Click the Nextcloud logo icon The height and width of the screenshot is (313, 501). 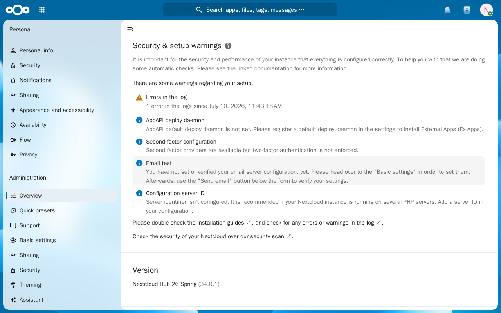click(x=18, y=10)
